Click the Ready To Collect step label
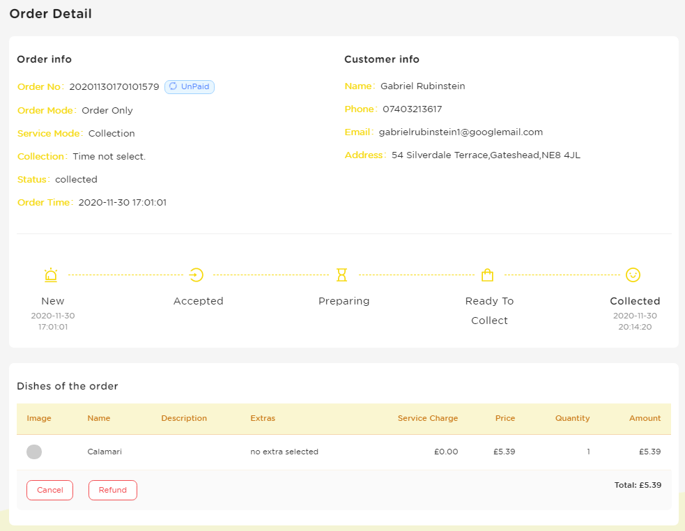The width and height of the screenshot is (685, 531). (489, 311)
